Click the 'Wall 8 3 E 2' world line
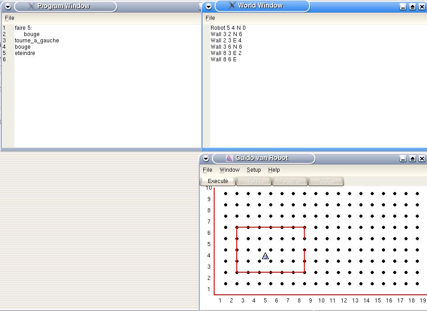This screenshot has height=311, width=427. click(x=226, y=53)
